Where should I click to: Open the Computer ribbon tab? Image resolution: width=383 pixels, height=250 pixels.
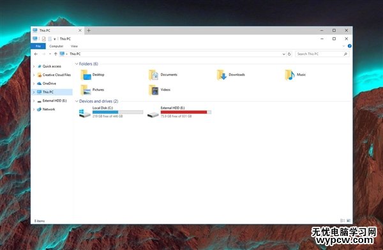coord(56,46)
